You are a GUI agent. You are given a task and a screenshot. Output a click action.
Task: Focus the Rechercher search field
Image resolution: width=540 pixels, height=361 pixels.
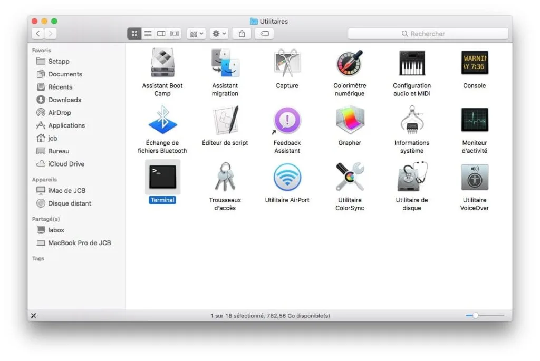click(428, 33)
